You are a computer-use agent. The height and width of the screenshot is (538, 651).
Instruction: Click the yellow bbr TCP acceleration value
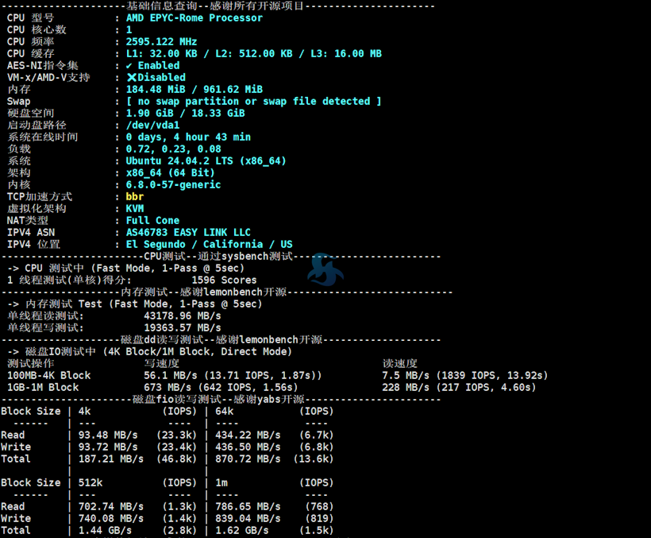pyautogui.click(x=135, y=197)
